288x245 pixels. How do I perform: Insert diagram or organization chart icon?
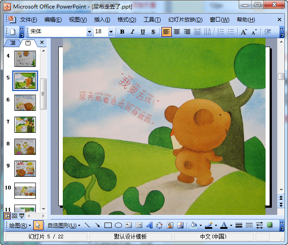[159, 225]
